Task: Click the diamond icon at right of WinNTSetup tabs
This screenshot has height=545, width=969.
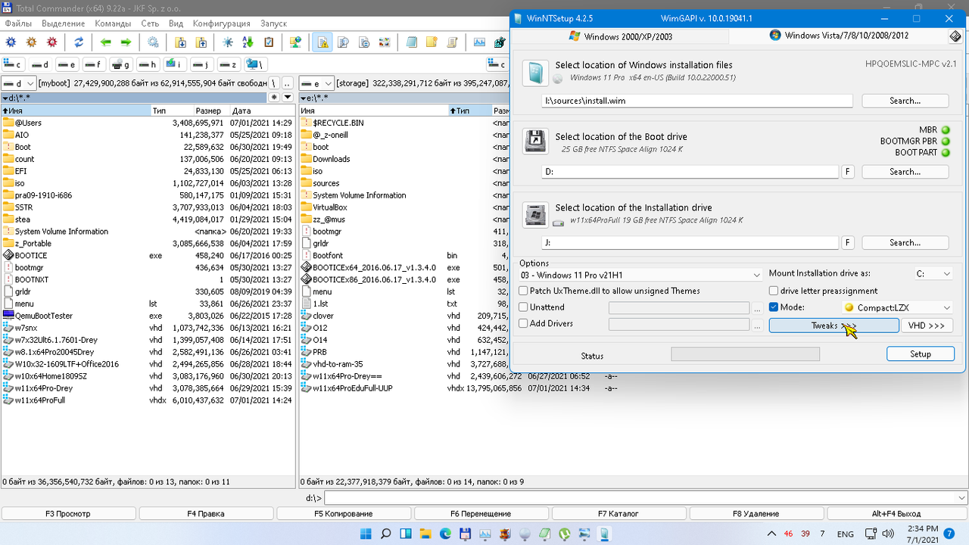Action: tap(955, 36)
